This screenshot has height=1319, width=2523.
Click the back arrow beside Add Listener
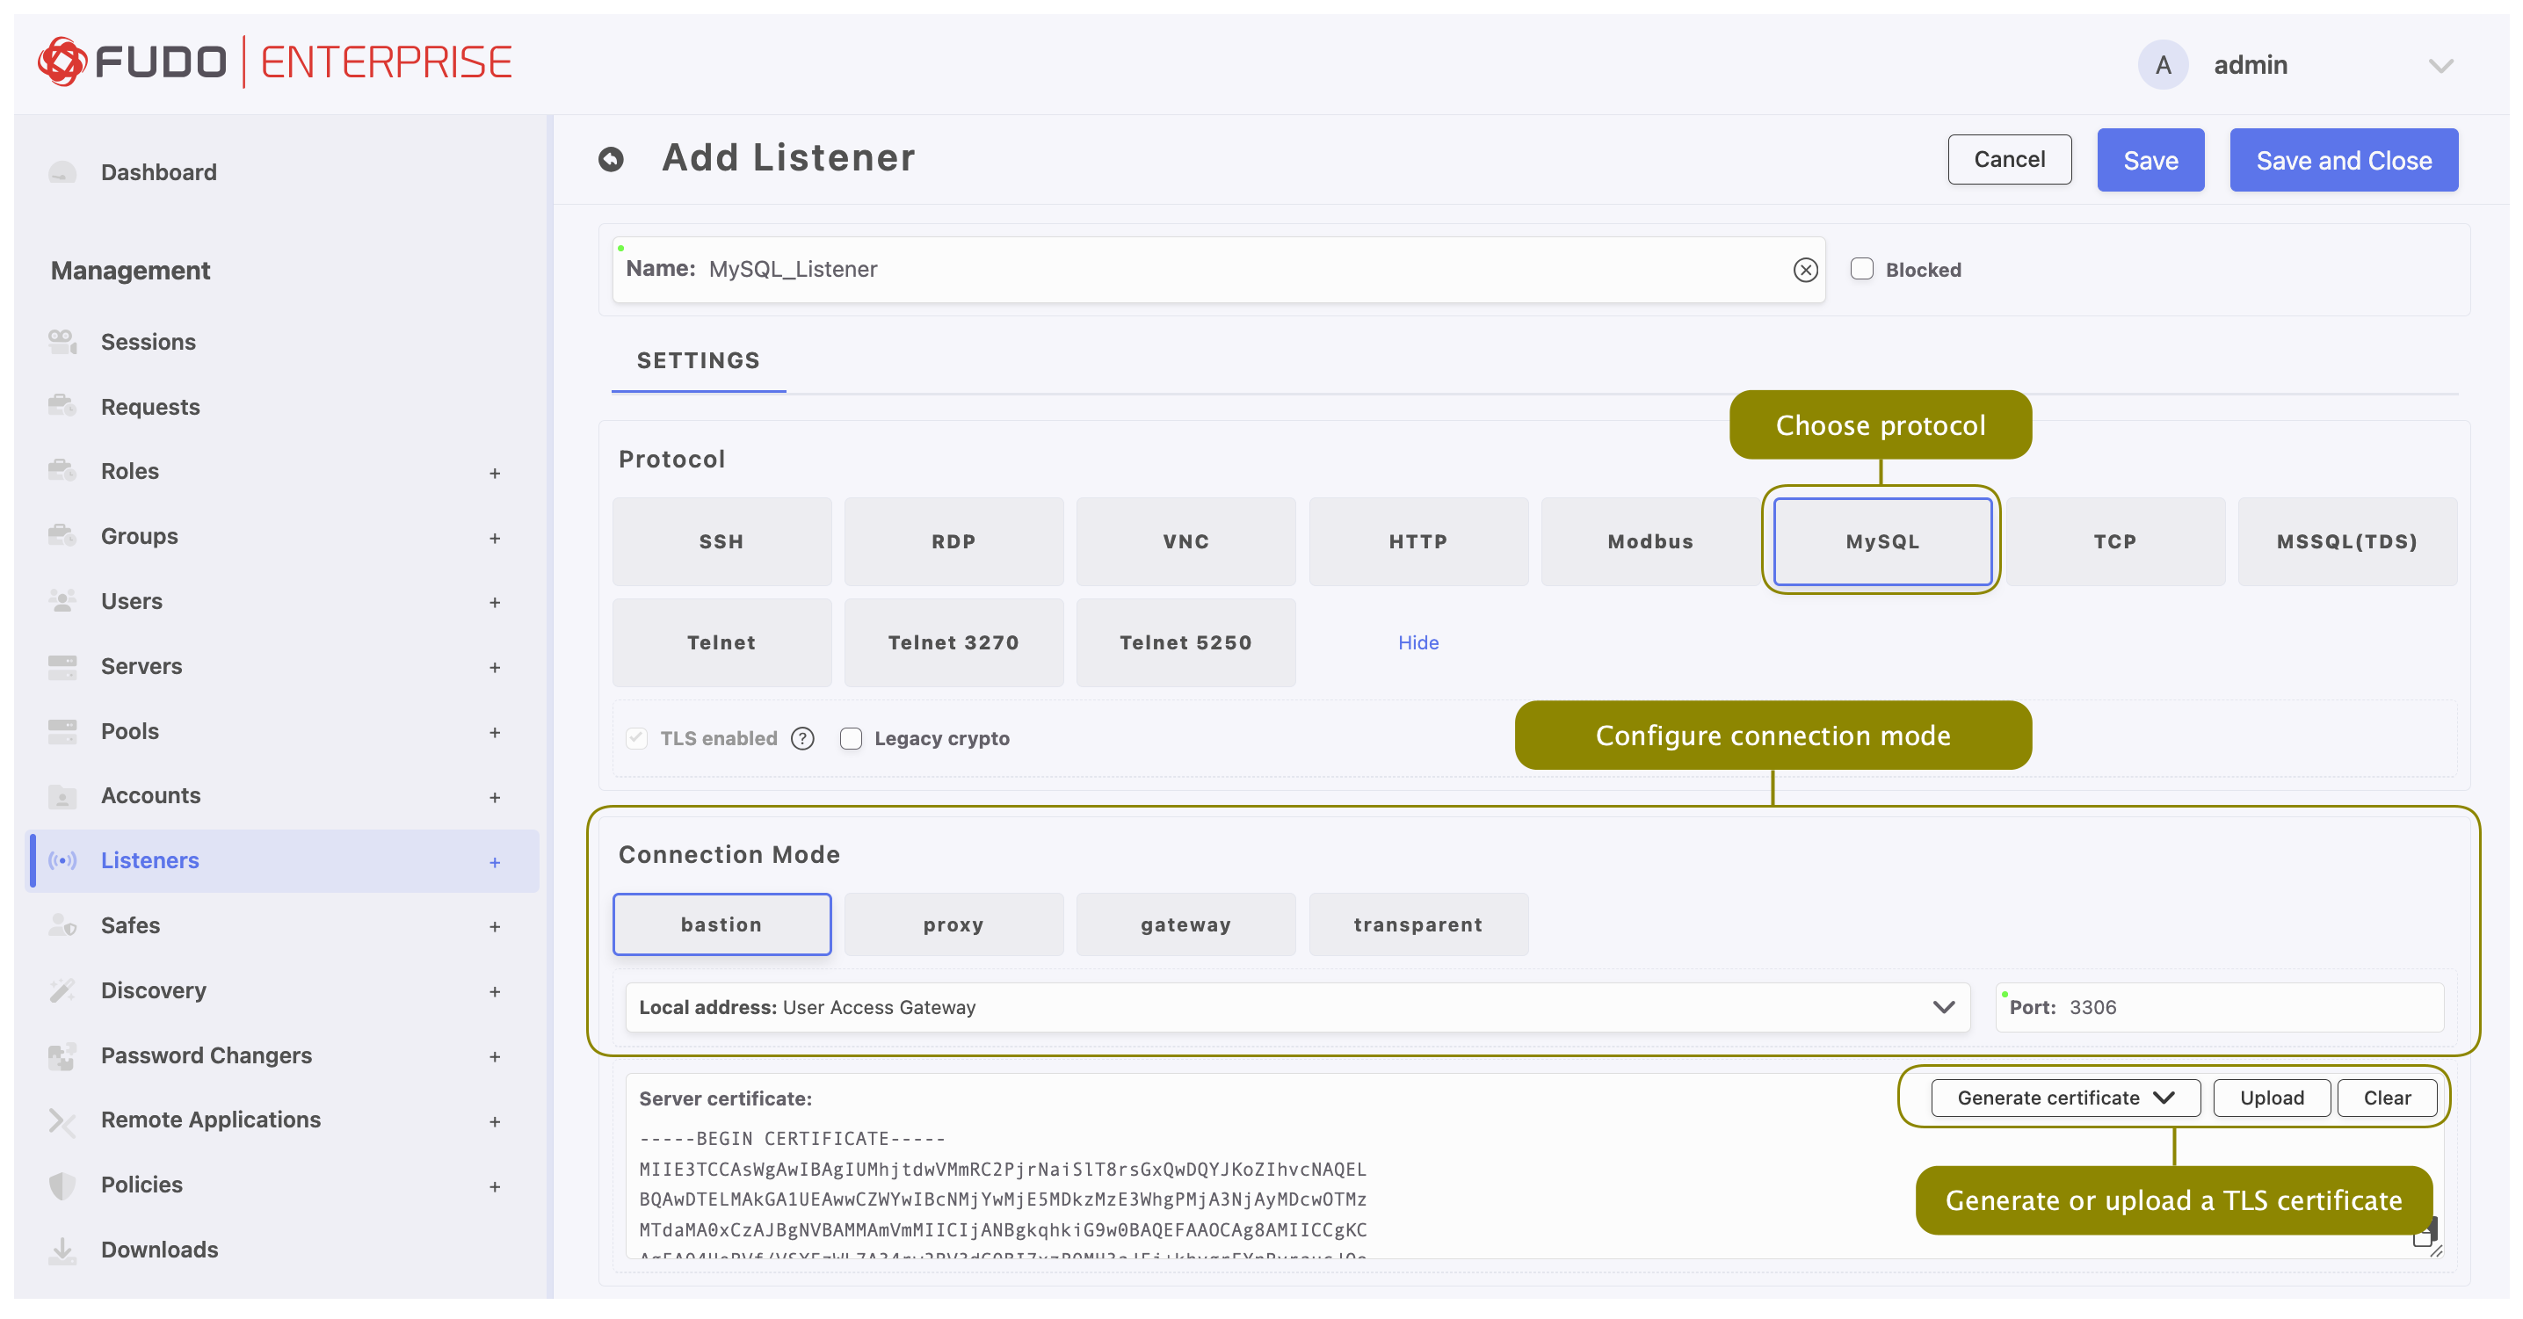coord(611,159)
